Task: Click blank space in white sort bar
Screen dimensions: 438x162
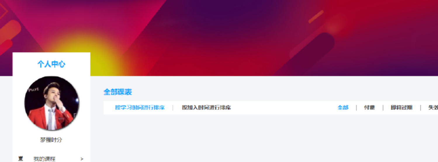Action: click(283, 108)
